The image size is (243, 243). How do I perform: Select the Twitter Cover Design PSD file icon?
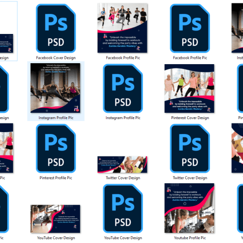pos(190,148)
